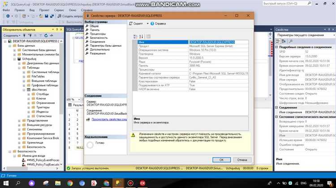336x188 pixels.
Task: Click the Help (Справка) icon in the dialog
Action: pos(152,23)
